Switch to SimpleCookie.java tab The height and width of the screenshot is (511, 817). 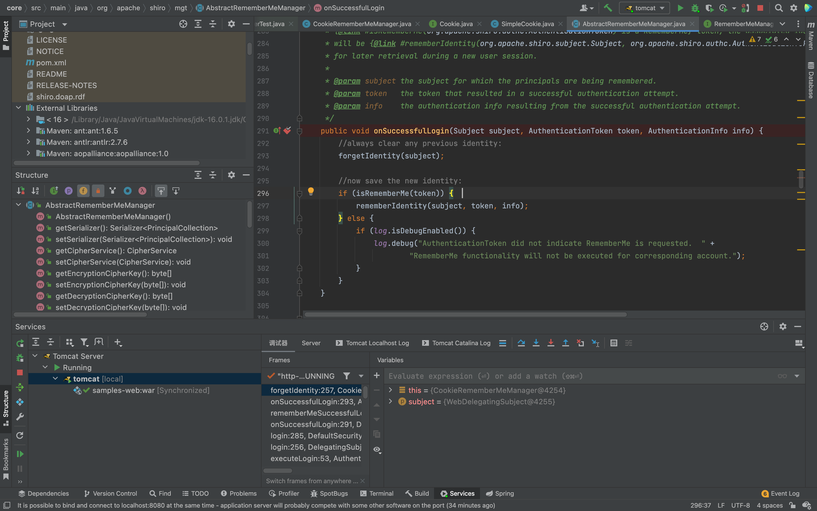coord(527,24)
